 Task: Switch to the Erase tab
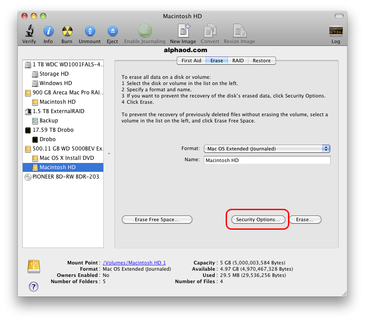(217, 61)
